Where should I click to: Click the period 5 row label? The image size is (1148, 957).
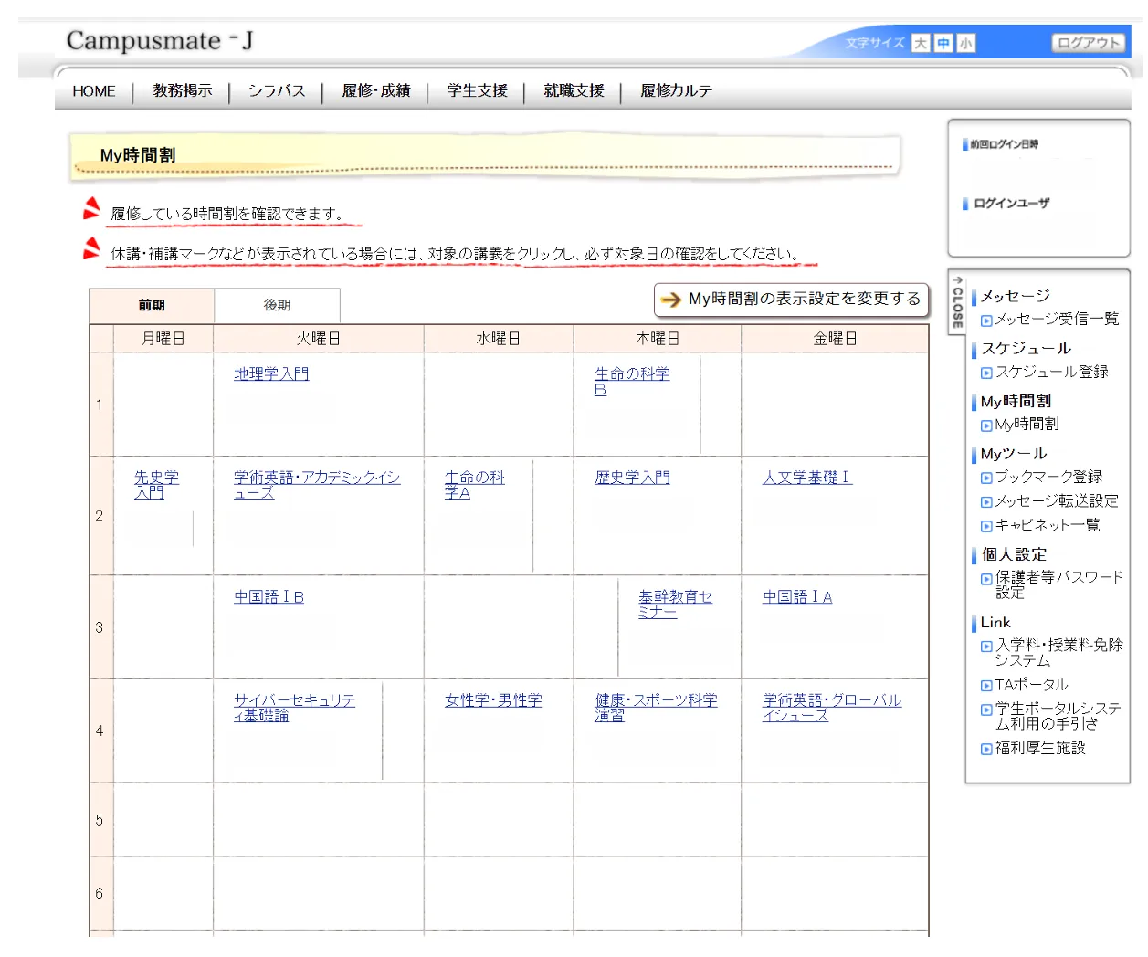(x=100, y=820)
